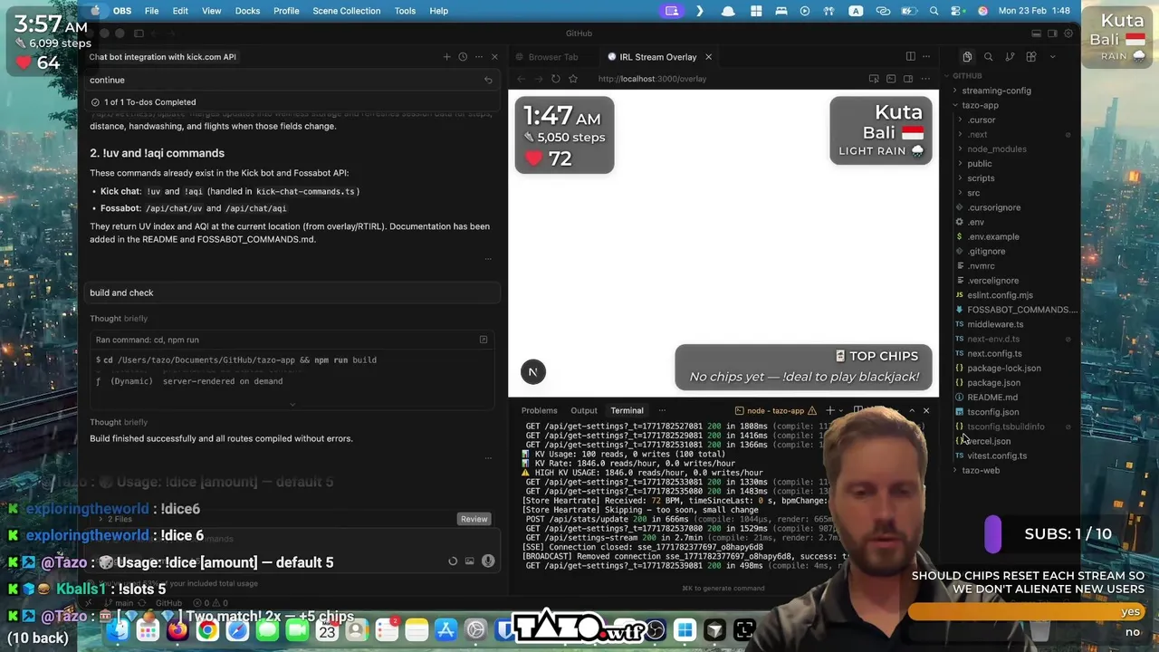Image resolution: width=1159 pixels, height=652 pixels.
Task: Switch to the Problems panel tab
Action: 539,411
